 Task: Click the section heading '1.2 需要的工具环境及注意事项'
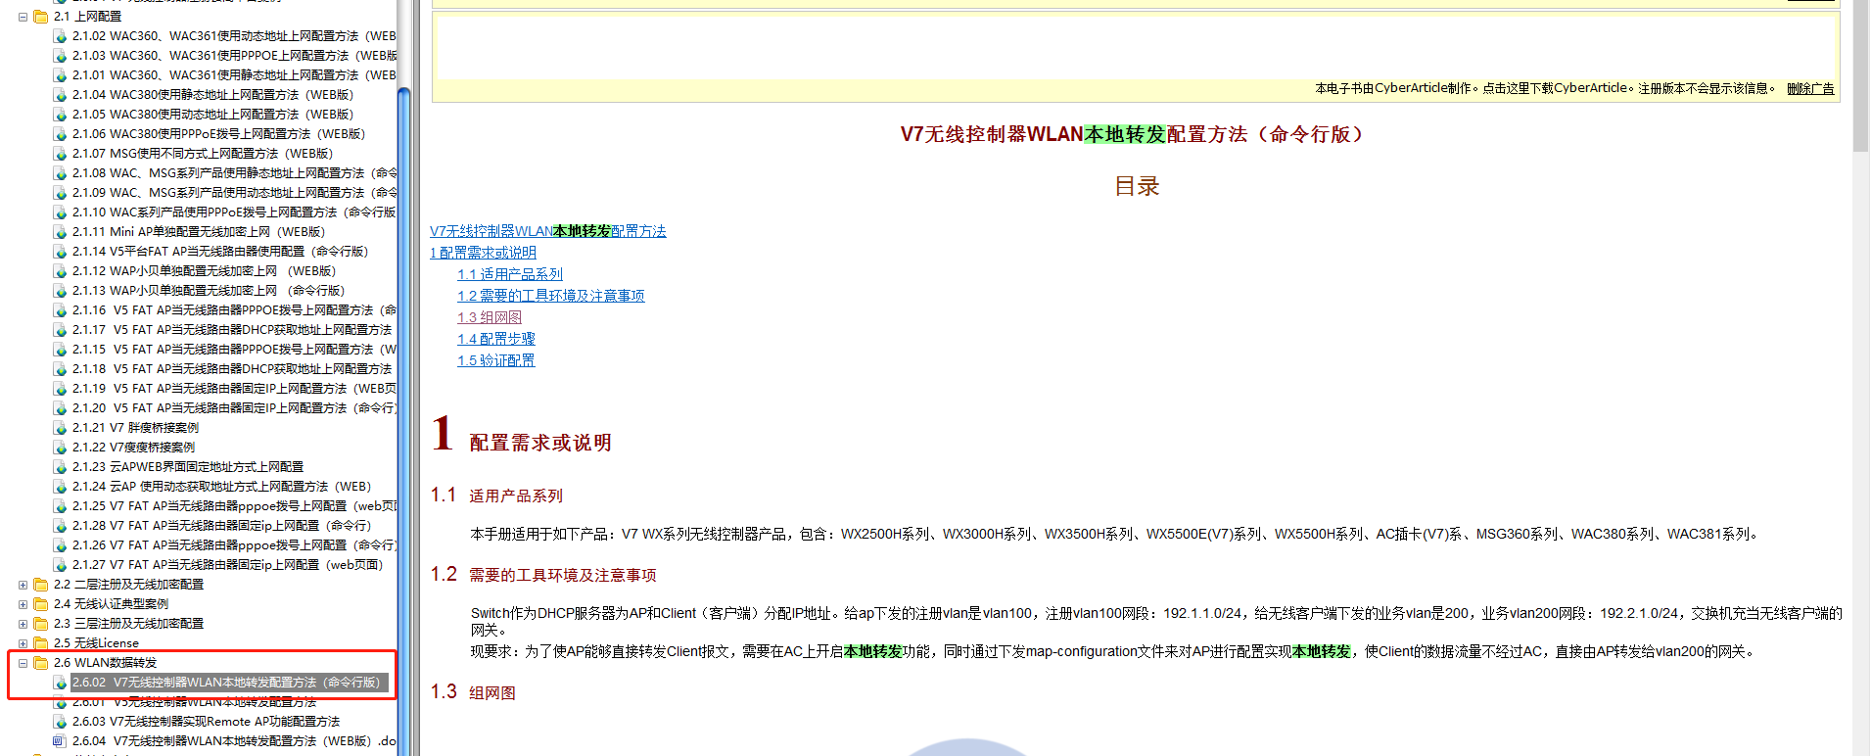point(543,575)
